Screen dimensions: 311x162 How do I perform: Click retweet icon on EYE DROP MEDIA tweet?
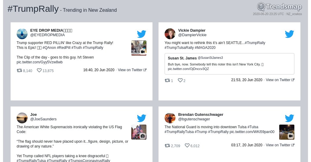point(19,70)
